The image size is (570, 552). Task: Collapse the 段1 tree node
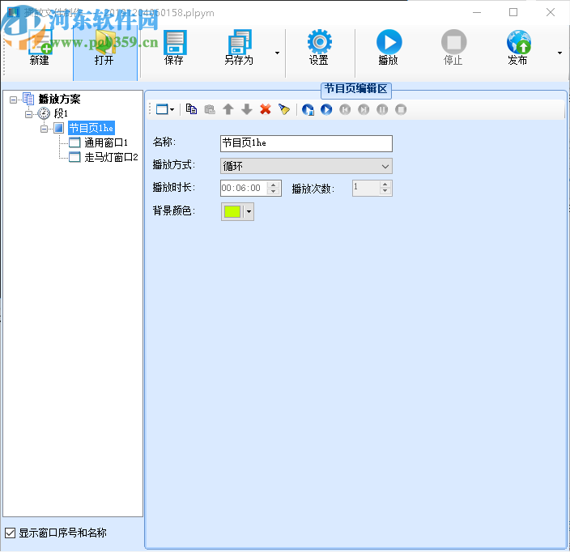[x=28, y=114]
